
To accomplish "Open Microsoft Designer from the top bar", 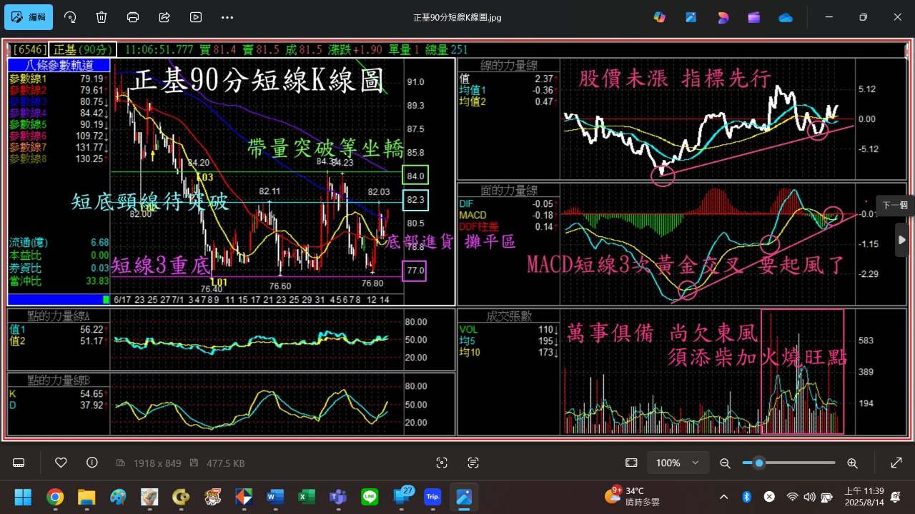I will [x=723, y=17].
